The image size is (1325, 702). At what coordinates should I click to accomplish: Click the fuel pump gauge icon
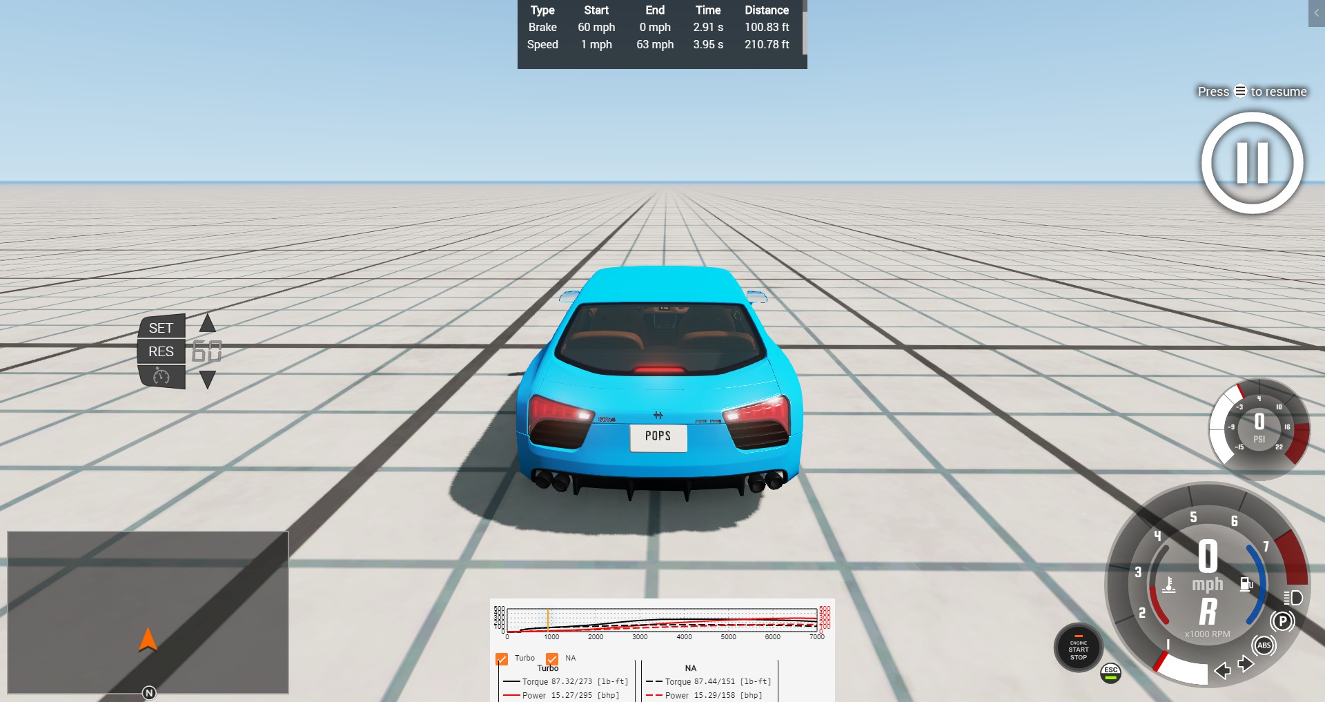[1246, 585]
